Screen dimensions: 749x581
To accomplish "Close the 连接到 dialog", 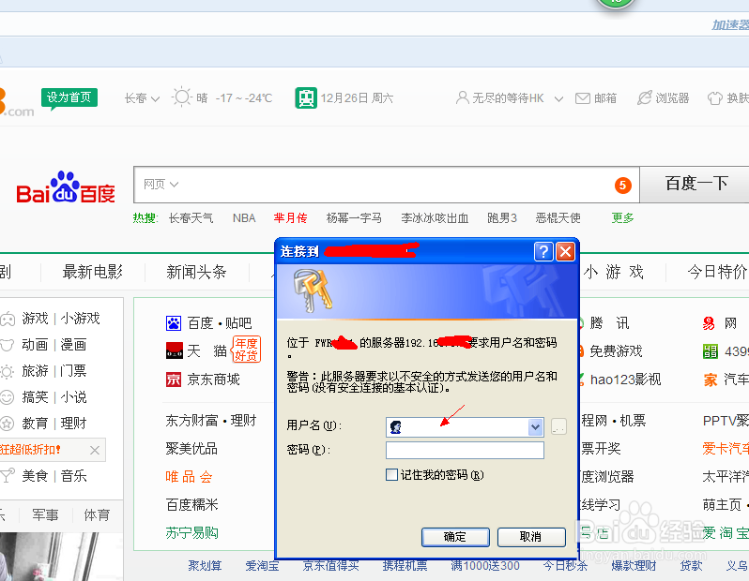I will 565,251.
